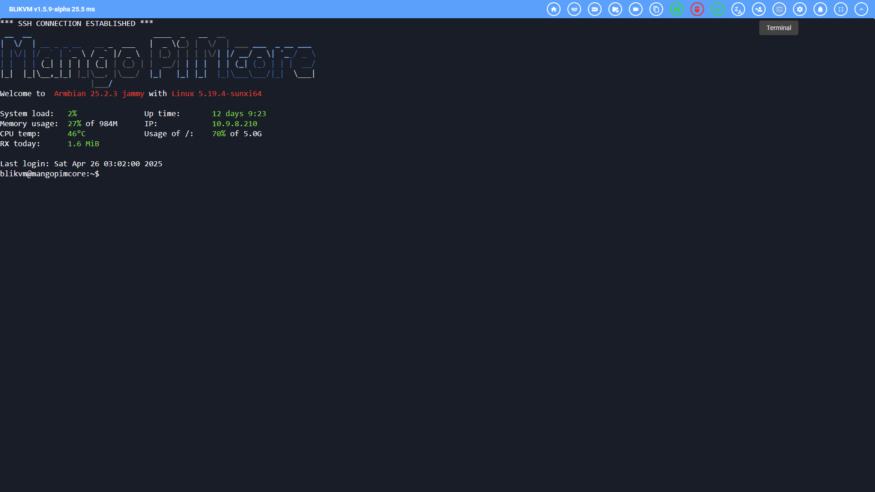Viewport: 875px width, 492px height.
Task: Open settings with the gear icon
Action: pos(800,9)
